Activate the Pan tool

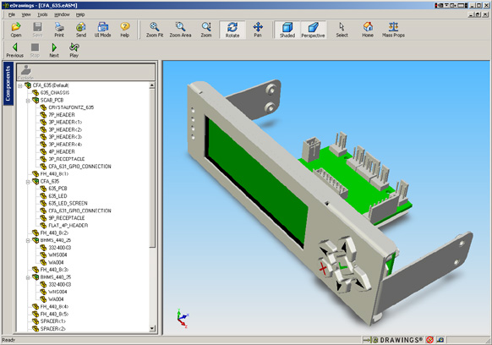[x=258, y=30]
